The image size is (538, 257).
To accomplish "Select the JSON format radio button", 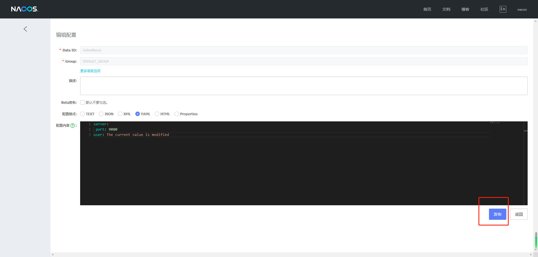I will pos(101,114).
